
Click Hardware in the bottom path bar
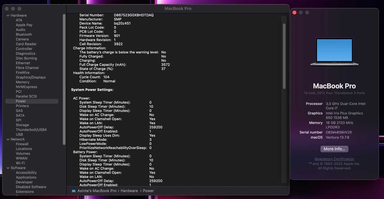tap(129, 191)
